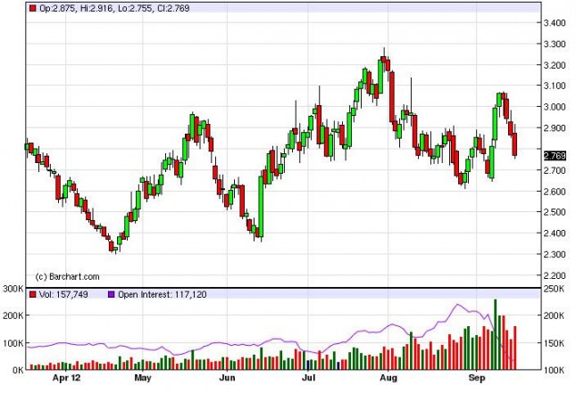Click the long red candle after the August peak
This screenshot has width=576, height=393.
[392, 97]
